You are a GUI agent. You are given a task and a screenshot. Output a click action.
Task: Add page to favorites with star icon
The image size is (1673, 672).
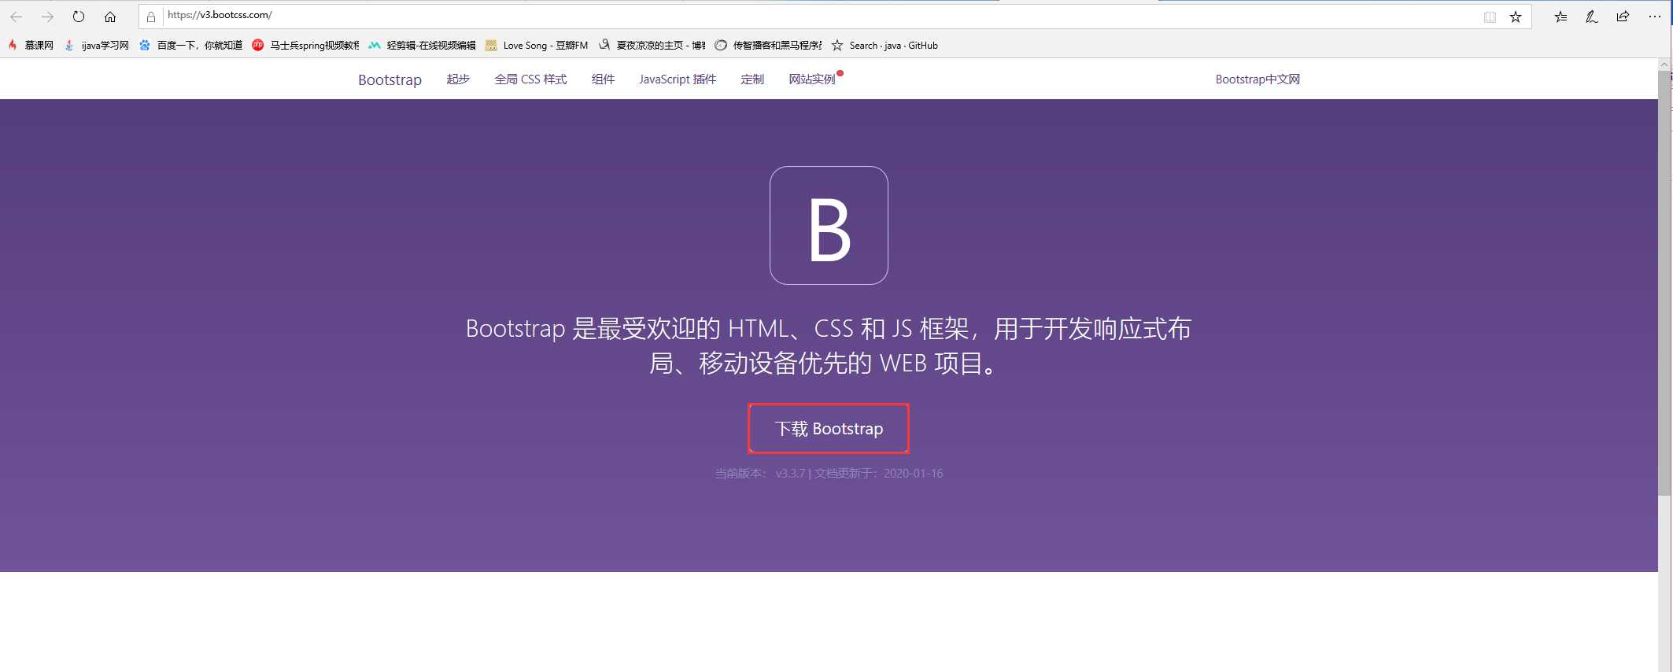point(1516,17)
